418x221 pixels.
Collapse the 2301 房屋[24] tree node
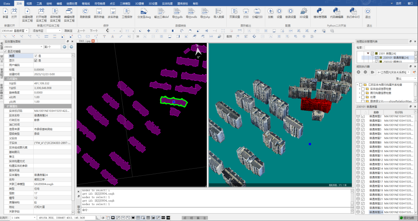368,53
